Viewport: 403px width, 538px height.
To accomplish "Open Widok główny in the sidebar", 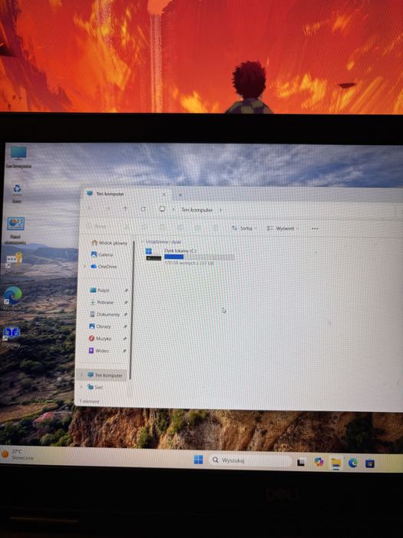I will tap(109, 243).
